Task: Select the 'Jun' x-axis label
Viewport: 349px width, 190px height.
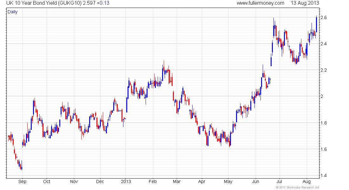Action: (255, 181)
